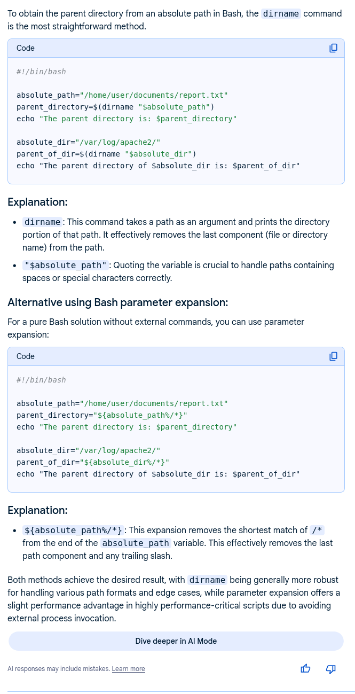This screenshot has height=694, width=355.
Task: Click the dirname code chip in the intro sentence
Action: click(x=281, y=14)
